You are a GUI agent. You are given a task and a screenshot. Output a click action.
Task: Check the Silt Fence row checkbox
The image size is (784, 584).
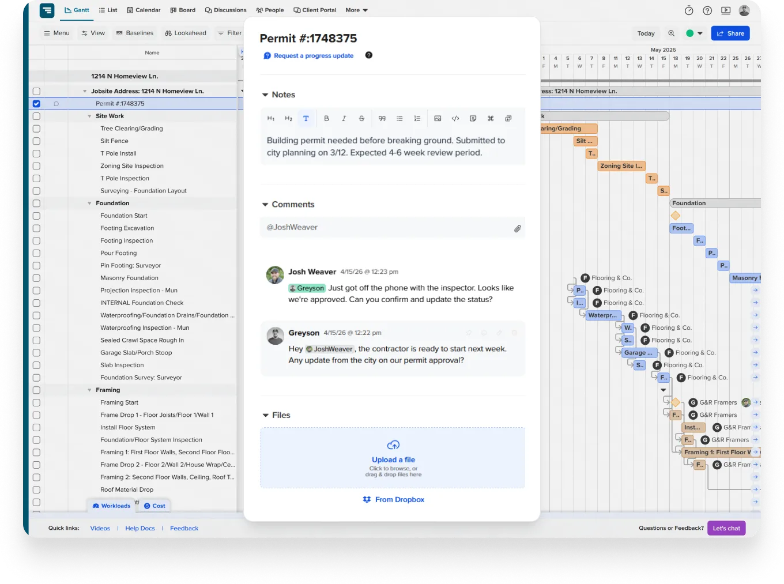[x=36, y=141]
